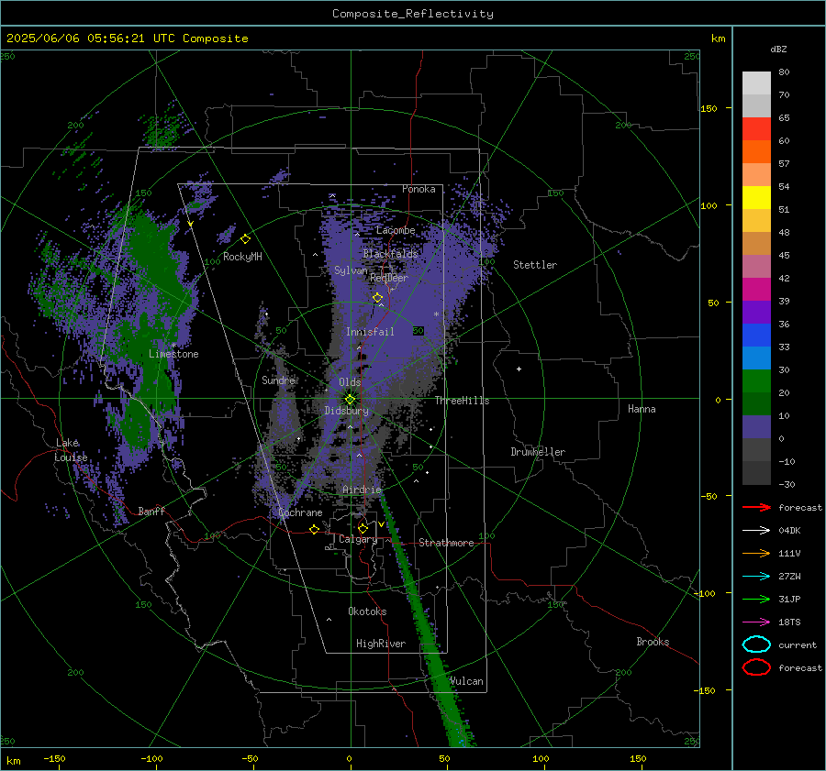Click the red forecast ellipse in legend

[756, 667]
